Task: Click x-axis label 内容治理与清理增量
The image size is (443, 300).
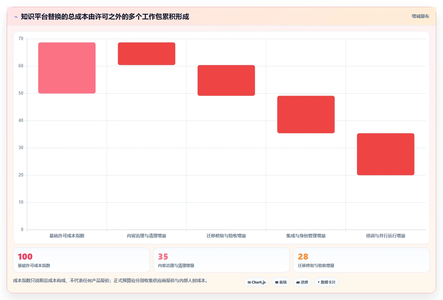Action: click(147, 236)
